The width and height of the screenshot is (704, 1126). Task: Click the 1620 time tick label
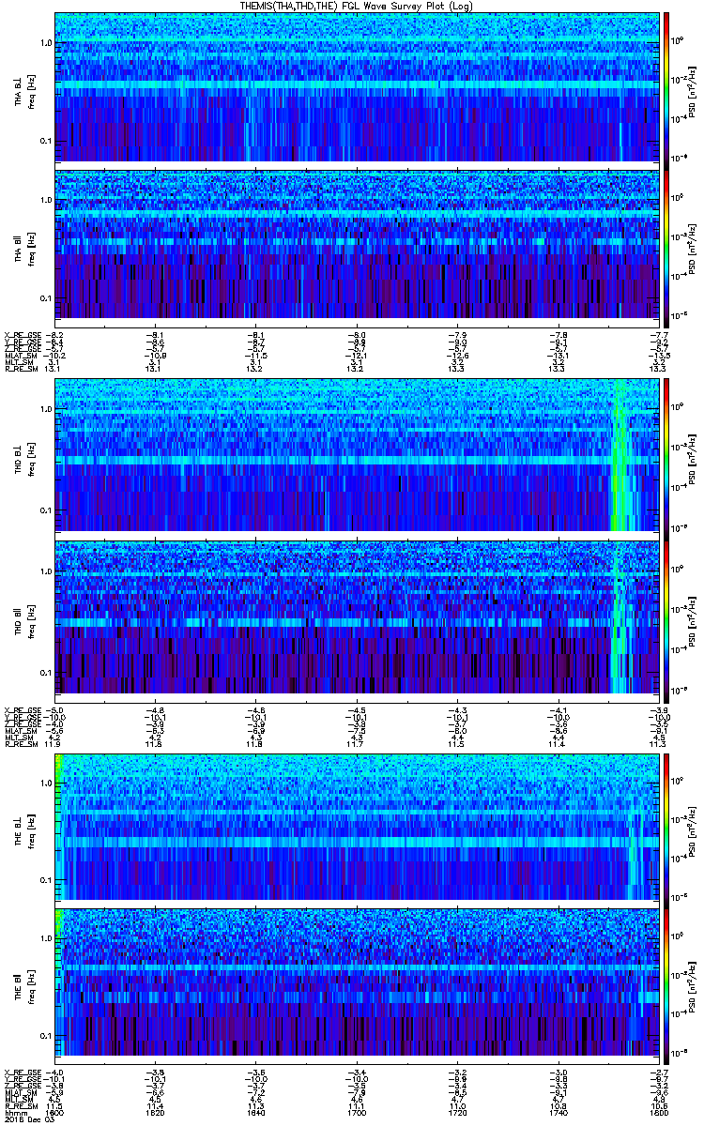[x=155, y=1112]
